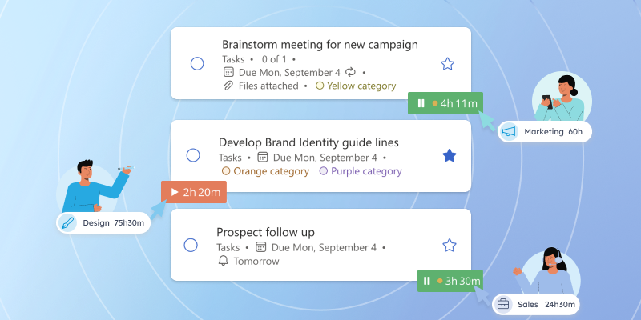The image size is (641, 320).
Task: Click the paperclip Files attached icon
Action: (228, 86)
